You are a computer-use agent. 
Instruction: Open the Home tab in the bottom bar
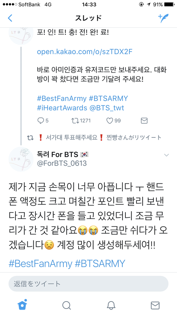click(22, 305)
